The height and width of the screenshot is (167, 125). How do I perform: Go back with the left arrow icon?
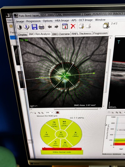[x=50, y=27]
